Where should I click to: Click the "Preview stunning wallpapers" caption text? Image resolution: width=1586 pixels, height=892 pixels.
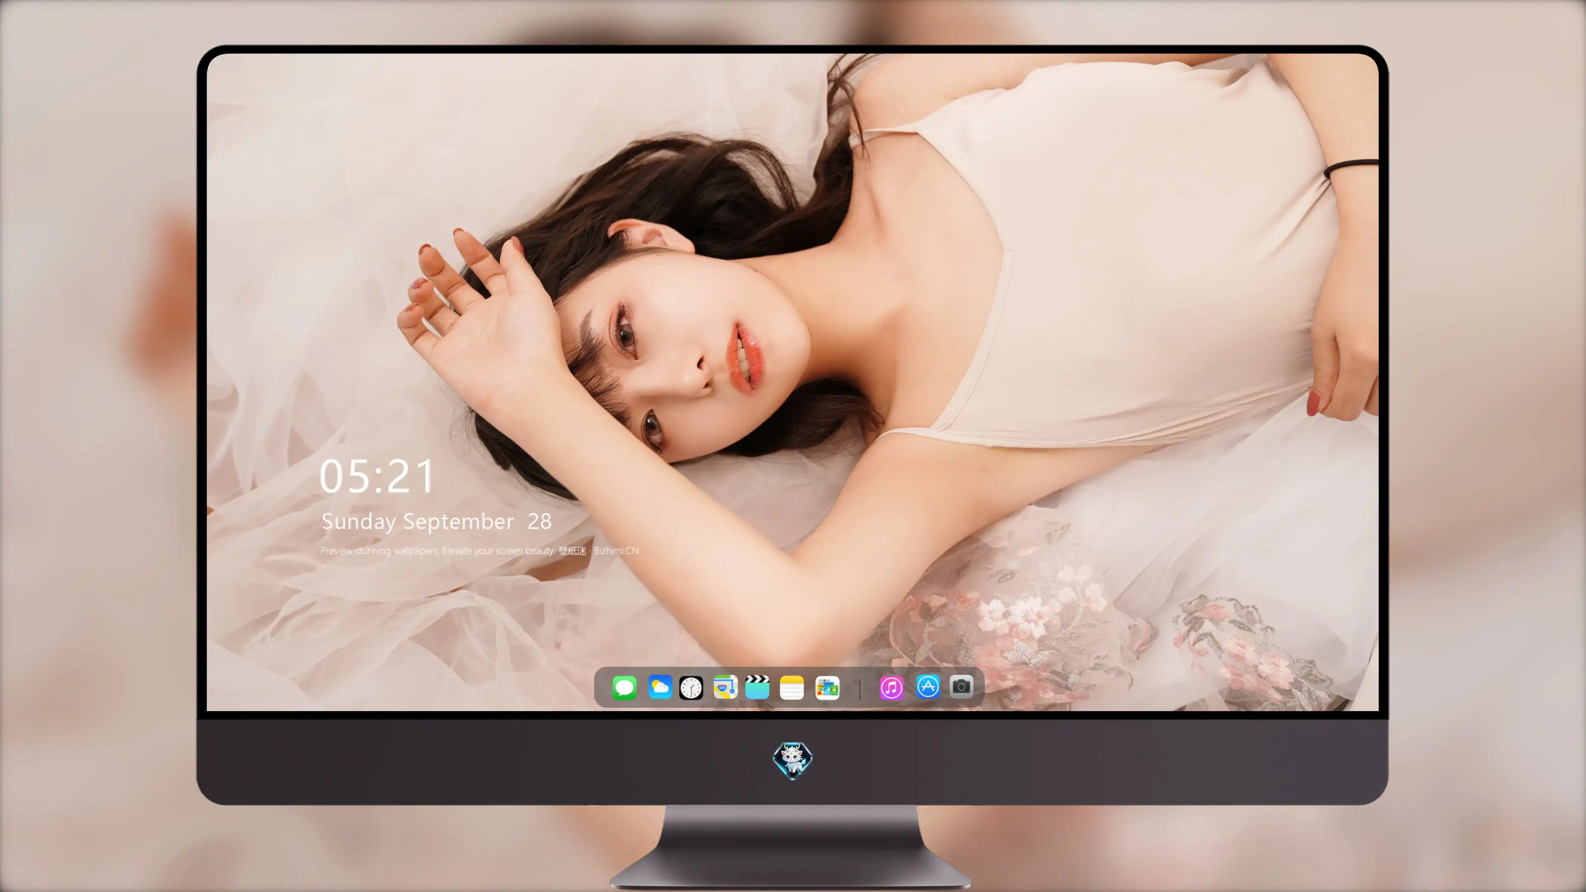coord(479,550)
